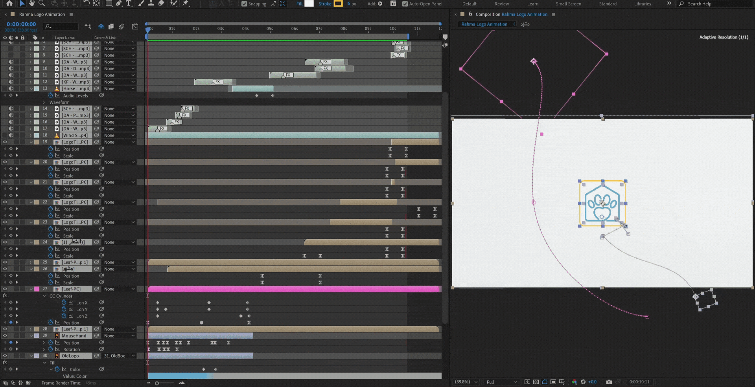
Task: Open the Full resolution dropdown
Action: point(501,381)
